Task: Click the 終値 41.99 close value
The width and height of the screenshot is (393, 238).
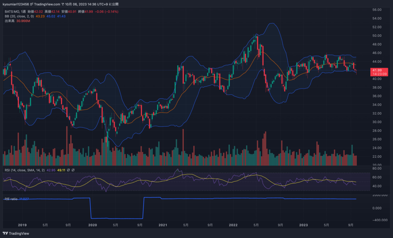Action: 86,12
